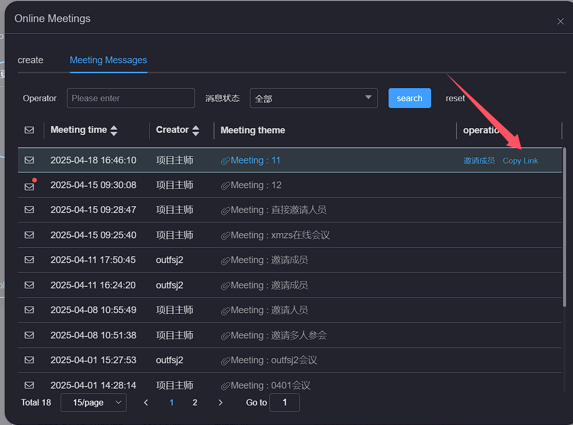Viewport: 573px width, 425px height.
Task: Click Copy Link for Meeting : 11
Action: (x=520, y=161)
